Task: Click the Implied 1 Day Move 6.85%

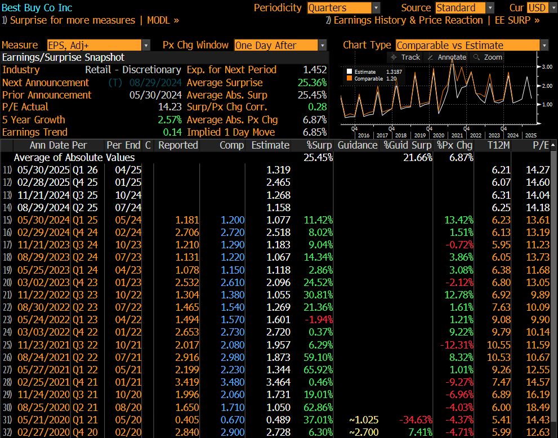Action: 315,132
